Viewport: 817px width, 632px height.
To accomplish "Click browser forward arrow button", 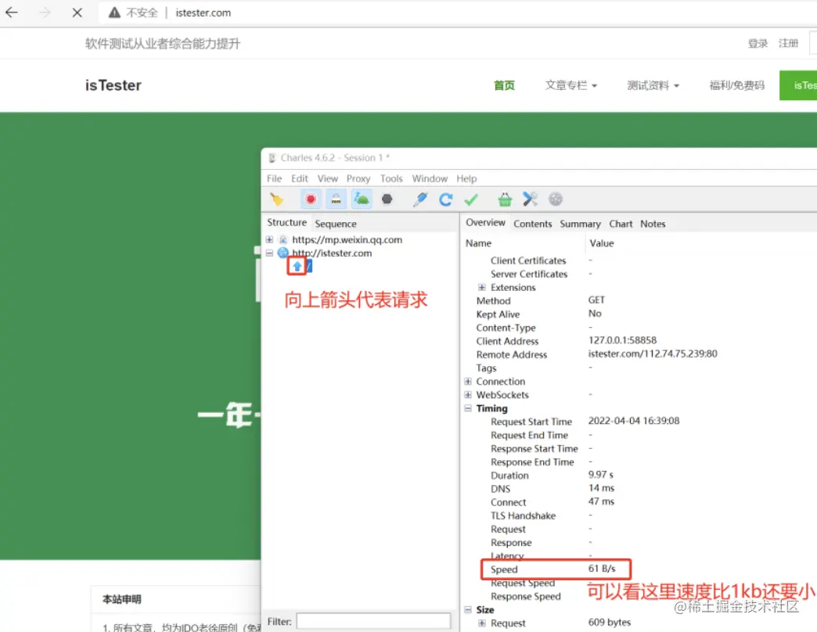I will [x=45, y=13].
